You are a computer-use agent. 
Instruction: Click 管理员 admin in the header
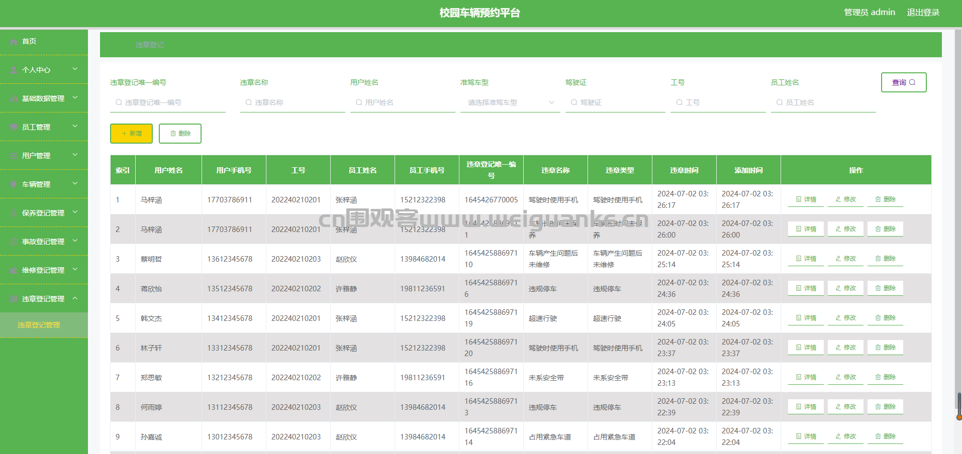[870, 13]
